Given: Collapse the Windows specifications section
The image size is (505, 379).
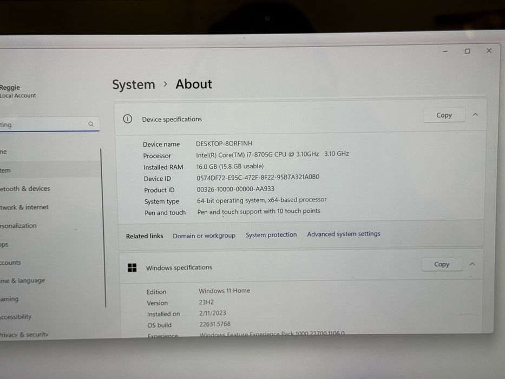Looking at the screenshot, I should tap(472, 264).
